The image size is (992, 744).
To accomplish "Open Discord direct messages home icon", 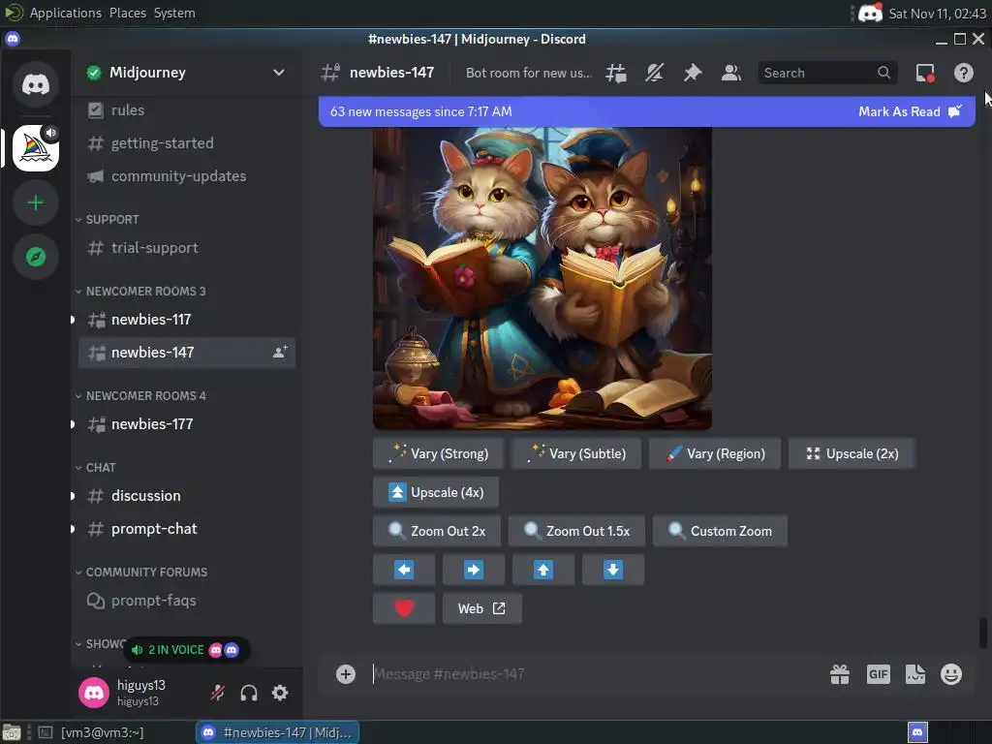I will click(x=36, y=83).
